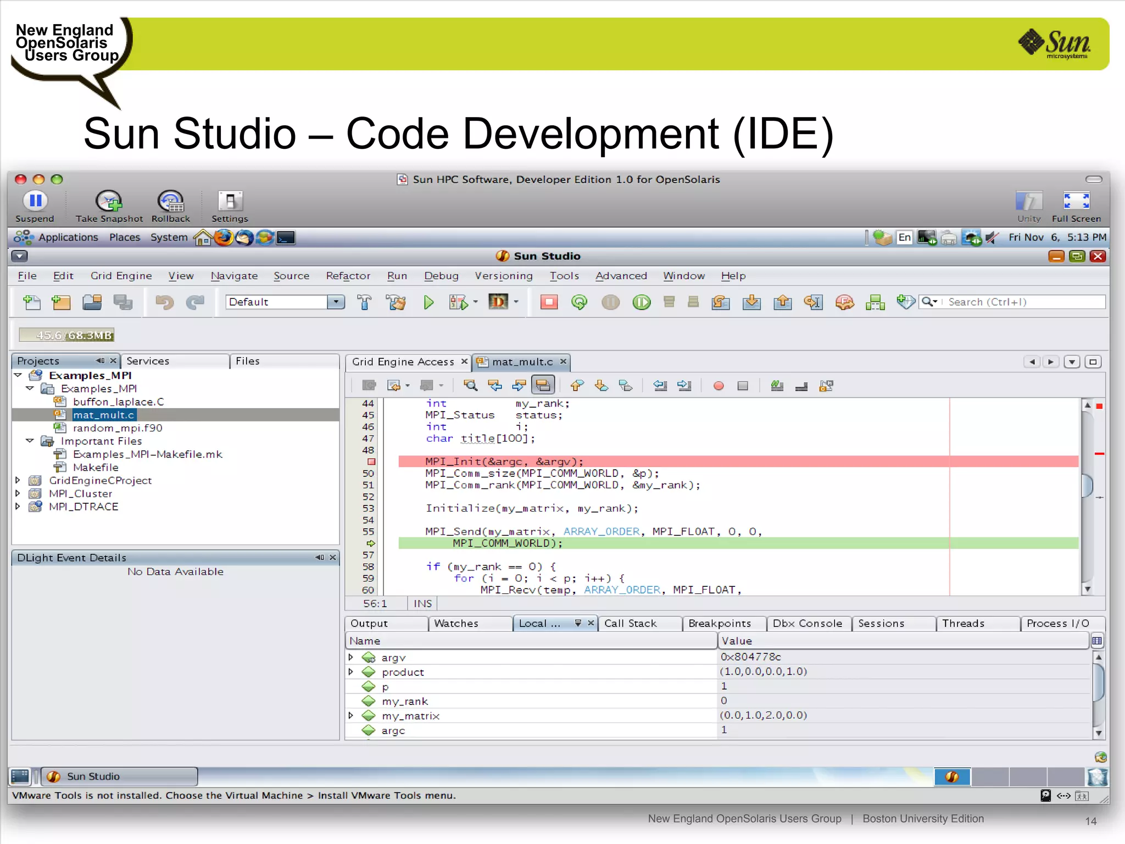Launch Firefox from the GNOME panel
This screenshot has width=1125, height=844.
(224, 237)
